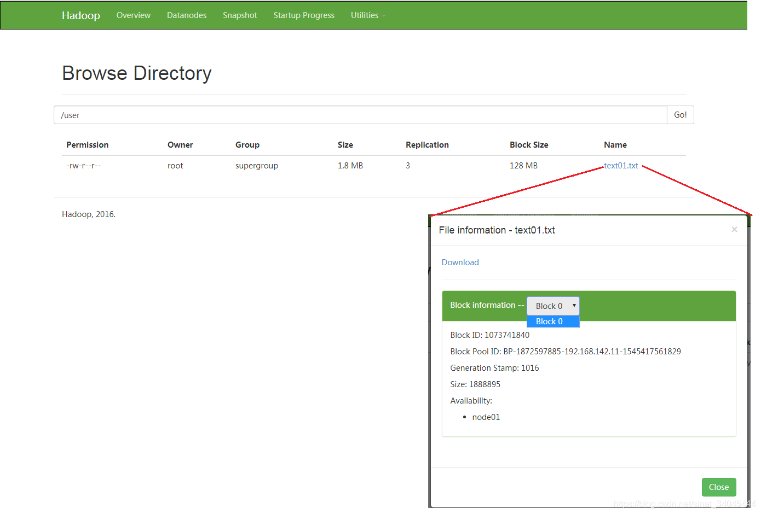
Task: Select the 128 MB block size cell
Action: point(523,166)
